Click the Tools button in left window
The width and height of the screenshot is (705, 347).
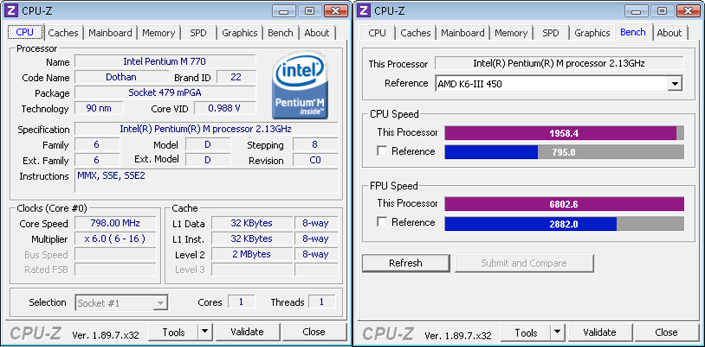point(173,332)
